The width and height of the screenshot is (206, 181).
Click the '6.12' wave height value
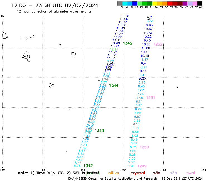tap(136, 124)
